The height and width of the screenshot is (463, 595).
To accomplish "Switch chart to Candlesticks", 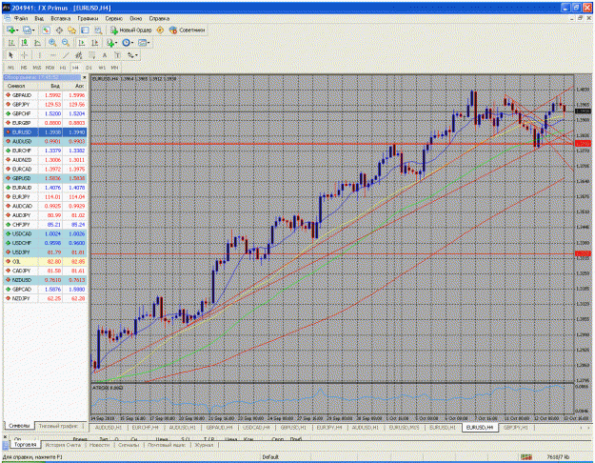I will pyautogui.click(x=25, y=43).
